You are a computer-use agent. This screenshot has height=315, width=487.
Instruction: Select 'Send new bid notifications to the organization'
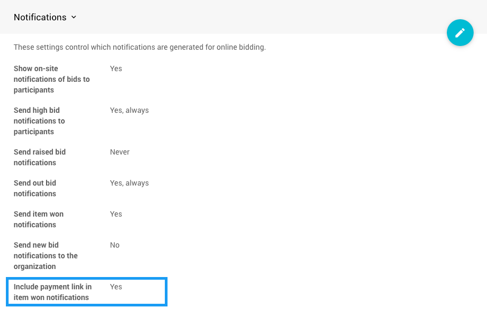pos(45,256)
